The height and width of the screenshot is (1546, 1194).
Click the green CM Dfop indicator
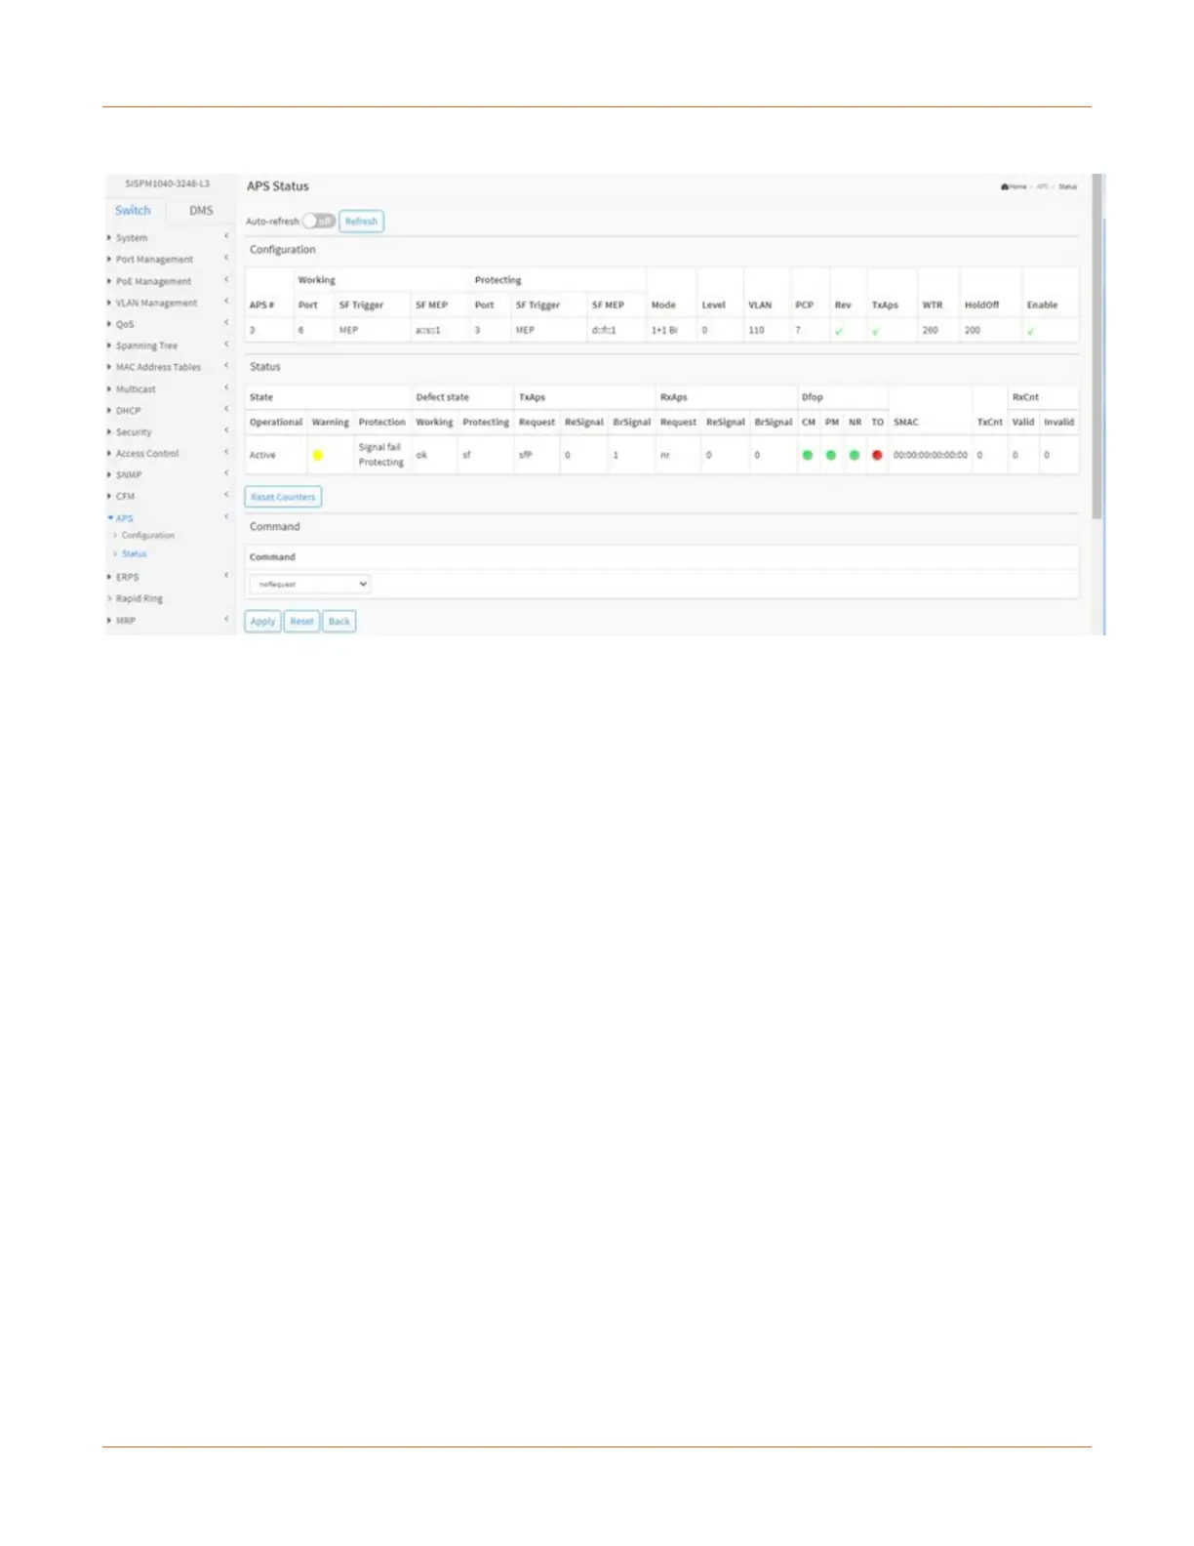click(808, 455)
